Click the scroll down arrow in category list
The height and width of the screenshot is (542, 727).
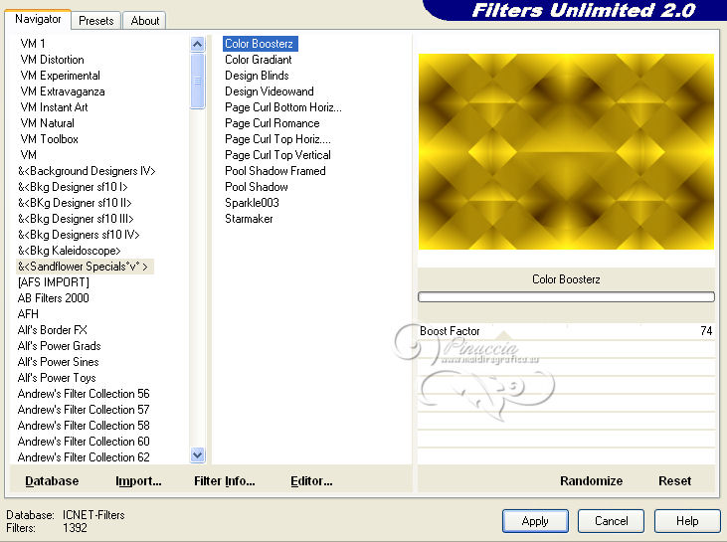pyautogui.click(x=198, y=455)
